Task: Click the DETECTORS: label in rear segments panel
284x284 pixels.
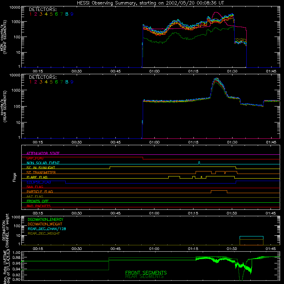Action: click(43, 77)
